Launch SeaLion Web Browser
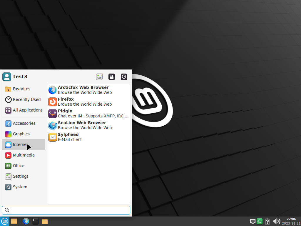Viewport: 301px width, 226px height. 88,125
